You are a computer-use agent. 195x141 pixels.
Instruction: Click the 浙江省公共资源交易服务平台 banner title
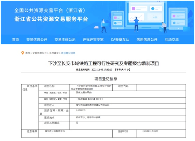(51, 19)
